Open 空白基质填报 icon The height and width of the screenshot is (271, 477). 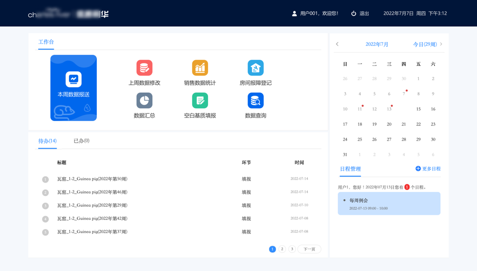point(200,101)
